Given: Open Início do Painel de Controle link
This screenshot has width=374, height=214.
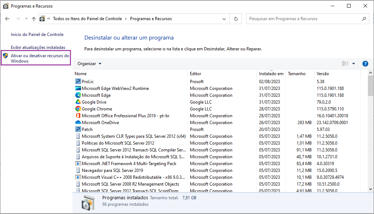Looking at the screenshot, I should coord(37,35).
